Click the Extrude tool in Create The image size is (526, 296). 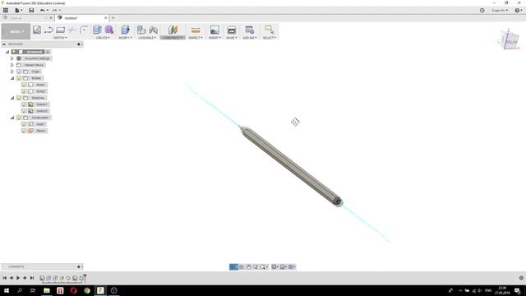coord(97,30)
